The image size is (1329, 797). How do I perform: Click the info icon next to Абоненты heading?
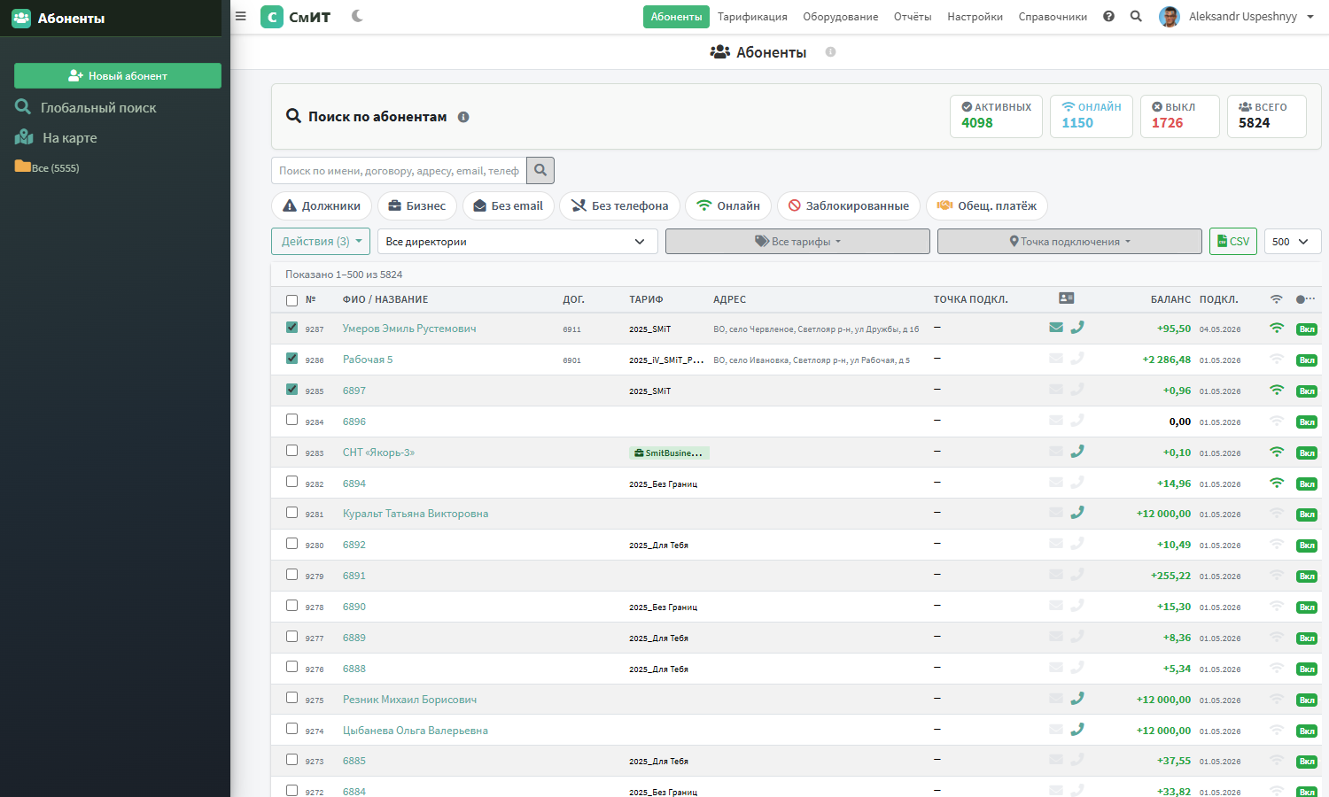pyautogui.click(x=830, y=52)
